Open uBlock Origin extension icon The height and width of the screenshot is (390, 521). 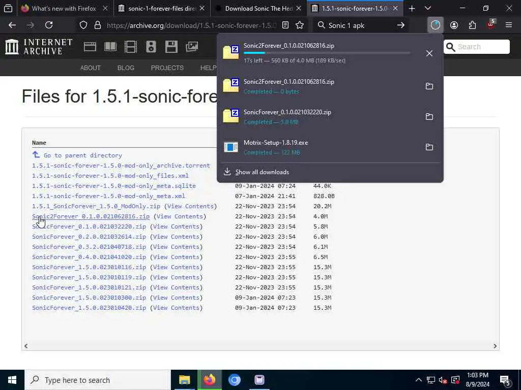click(x=491, y=24)
